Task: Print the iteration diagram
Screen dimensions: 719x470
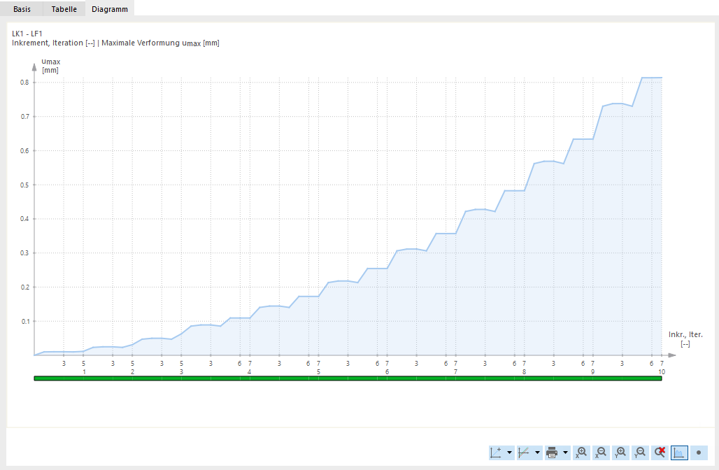Action: click(x=552, y=453)
